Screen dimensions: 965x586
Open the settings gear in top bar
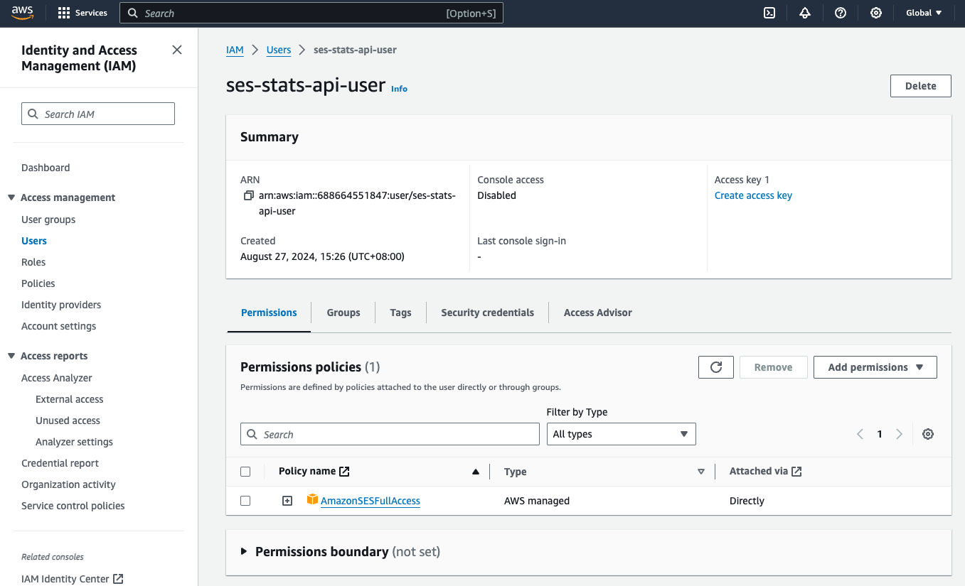pos(875,13)
